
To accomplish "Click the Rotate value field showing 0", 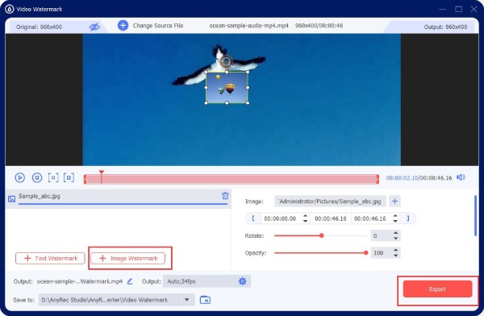I will [382, 235].
